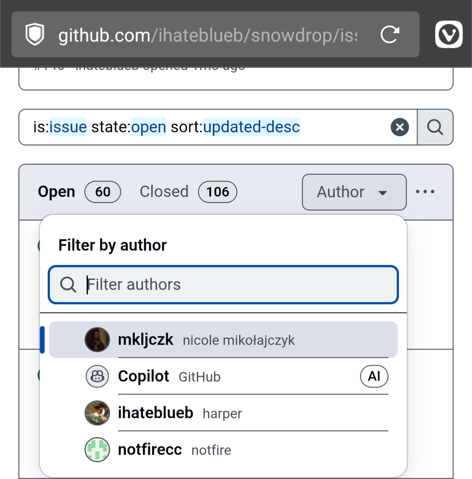Switch to Open issues tab
The width and height of the screenshot is (472, 479).
(x=79, y=192)
